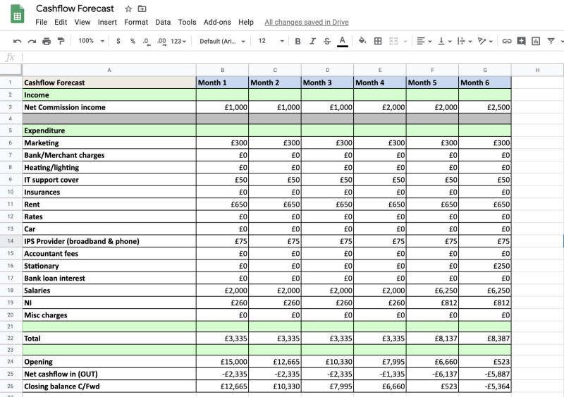Open the View menu

[x=82, y=23]
